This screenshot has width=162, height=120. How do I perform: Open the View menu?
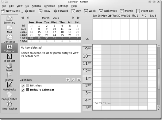tap(20, 6)
